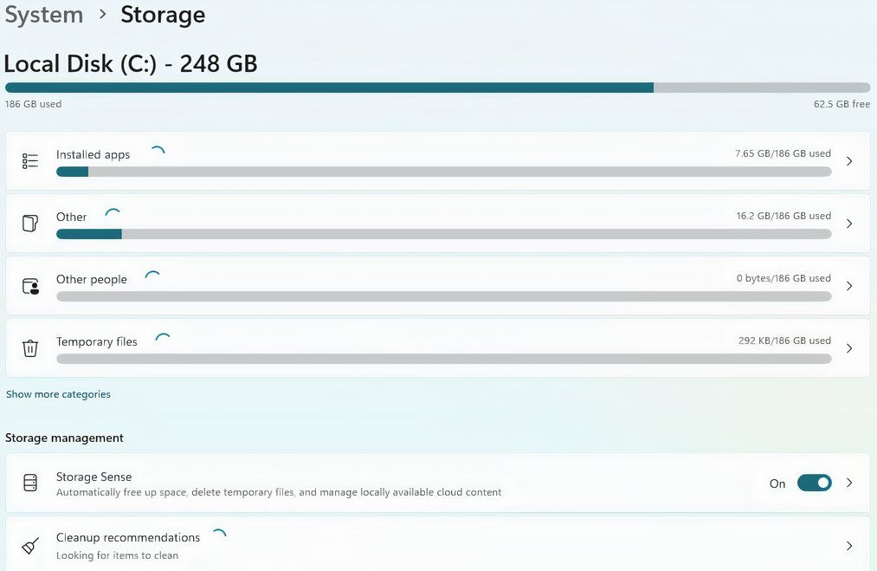Open Temporary files via right chevron
This screenshot has width=877, height=571.
tap(849, 348)
